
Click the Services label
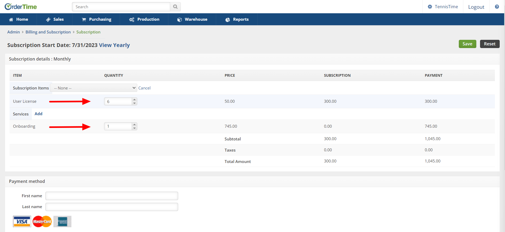21,114
